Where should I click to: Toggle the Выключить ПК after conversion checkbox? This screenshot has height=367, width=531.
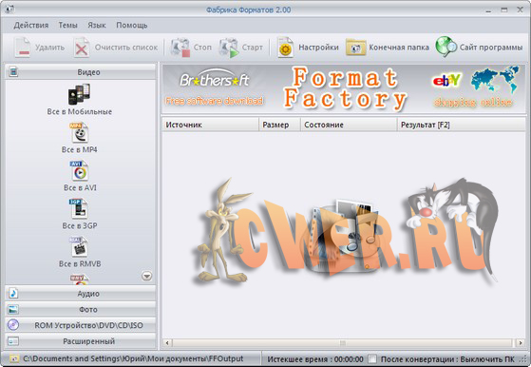point(372,358)
